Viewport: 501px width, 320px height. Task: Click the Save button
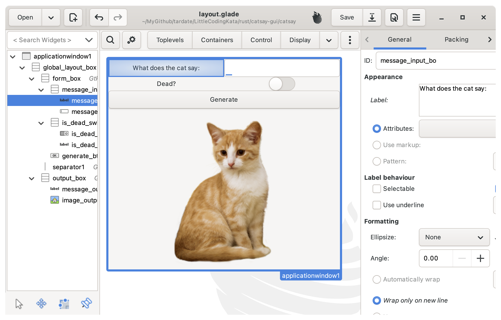pyautogui.click(x=347, y=17)
